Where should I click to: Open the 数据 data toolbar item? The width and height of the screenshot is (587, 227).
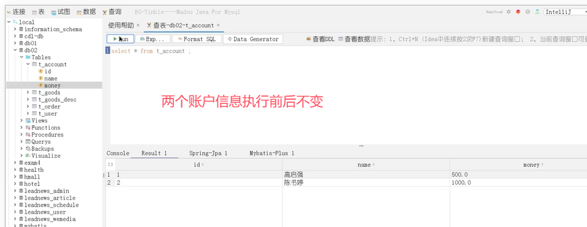(x=86, y=12)
